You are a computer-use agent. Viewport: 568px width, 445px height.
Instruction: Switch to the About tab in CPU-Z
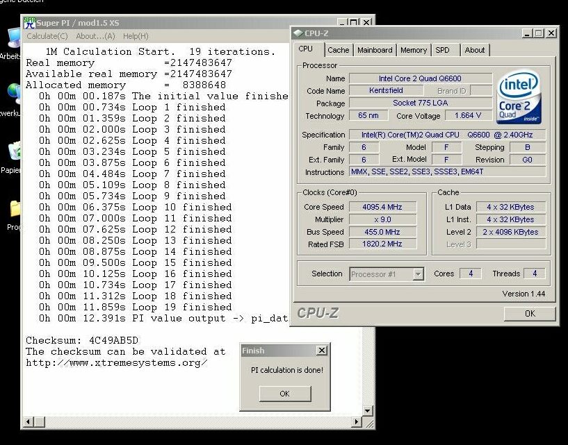(475, 50)
